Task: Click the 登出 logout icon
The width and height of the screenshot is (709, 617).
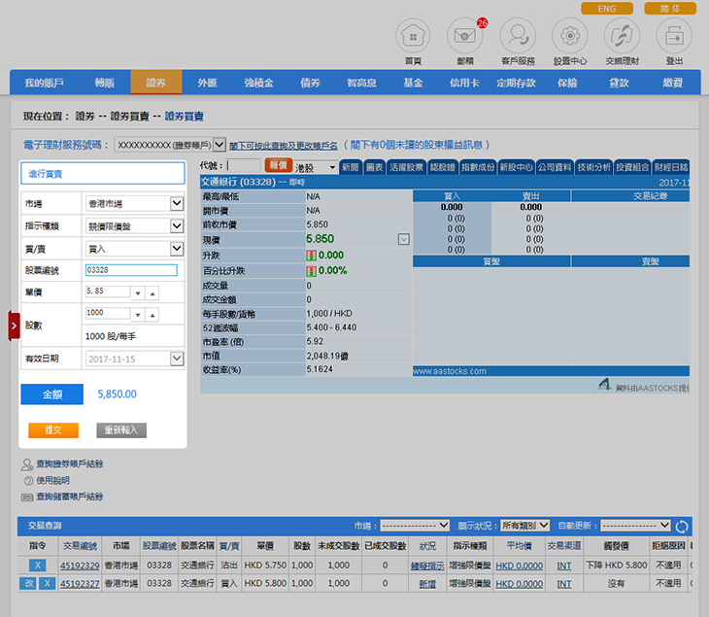Action: click(x=674, y=37)
